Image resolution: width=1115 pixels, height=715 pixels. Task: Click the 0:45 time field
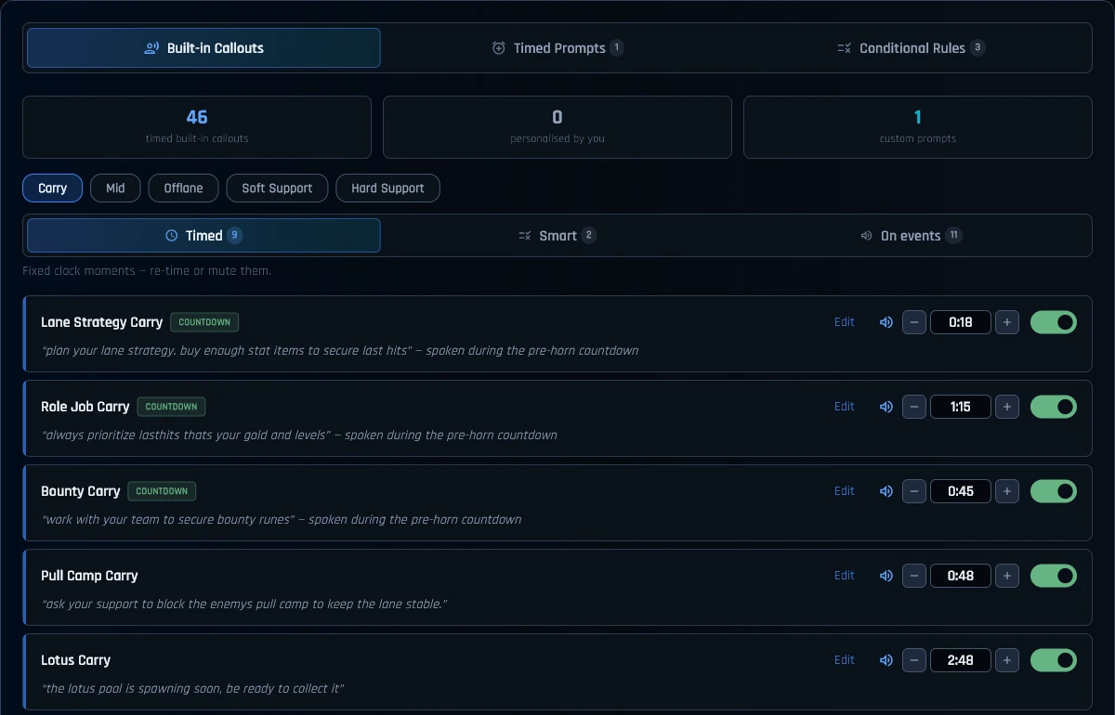point(961,491)
